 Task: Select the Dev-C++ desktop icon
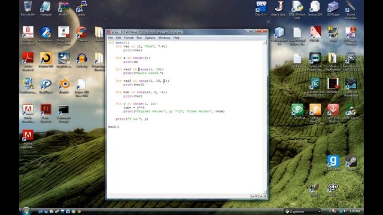pos(261,9)
